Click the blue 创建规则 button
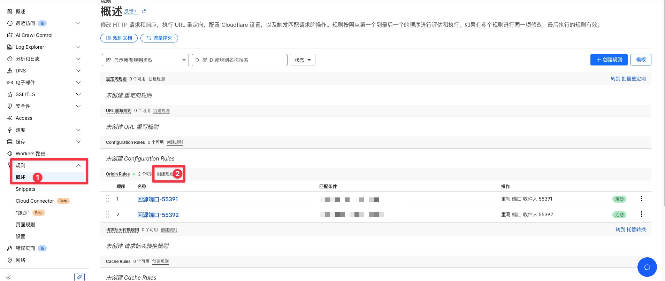The height and width of the screenshot is (281, 665). click(609, 60)
